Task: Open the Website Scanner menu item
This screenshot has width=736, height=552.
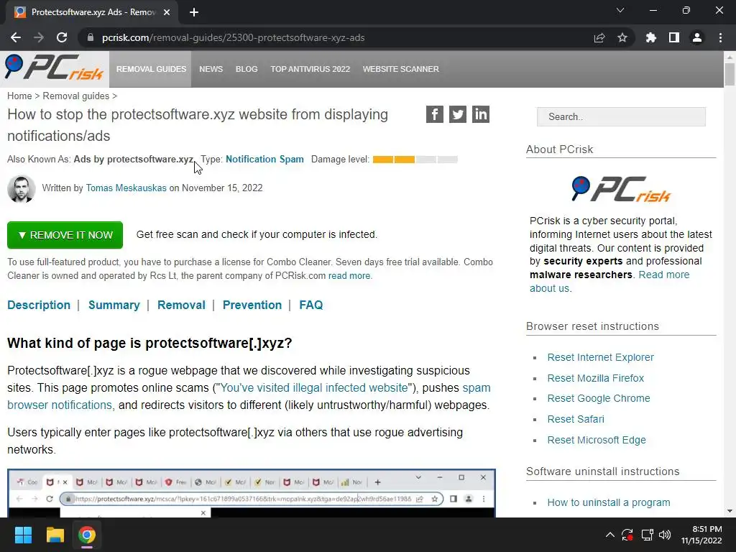Action: point(401,69)
